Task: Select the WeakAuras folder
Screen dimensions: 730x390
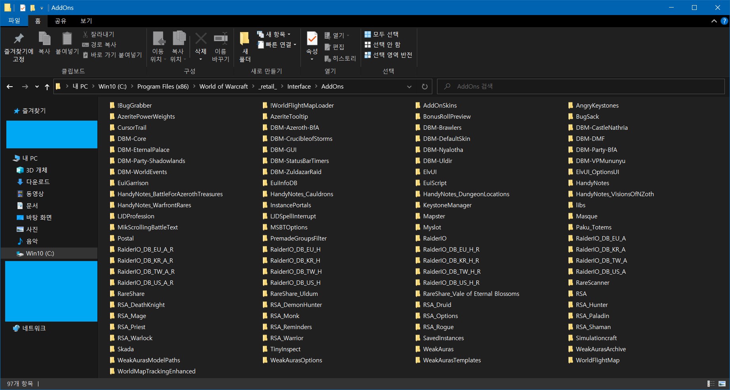Action: 434,349
